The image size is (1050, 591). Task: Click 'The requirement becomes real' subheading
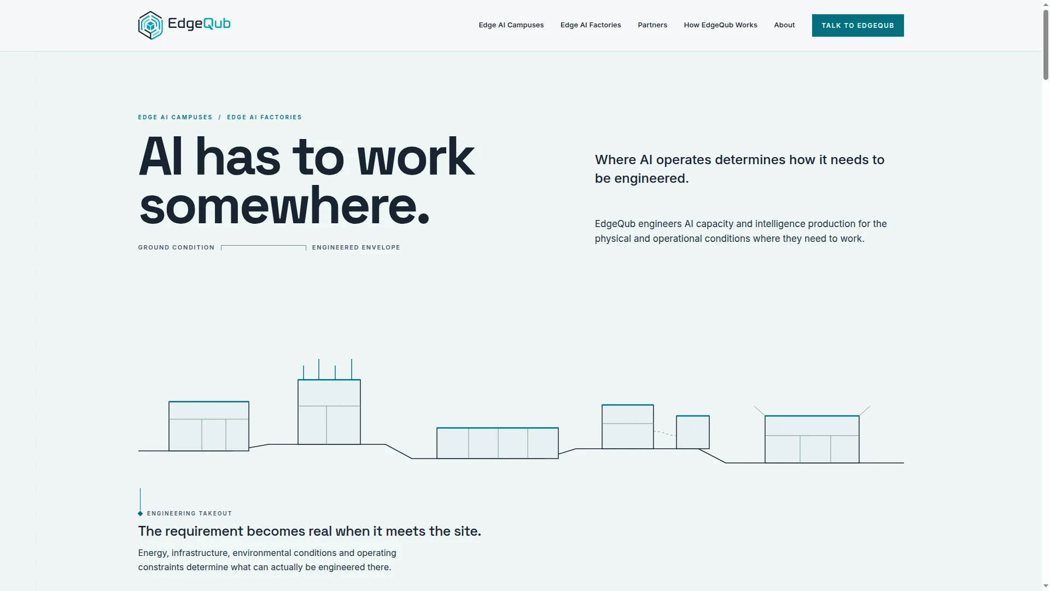coord(310,531)
